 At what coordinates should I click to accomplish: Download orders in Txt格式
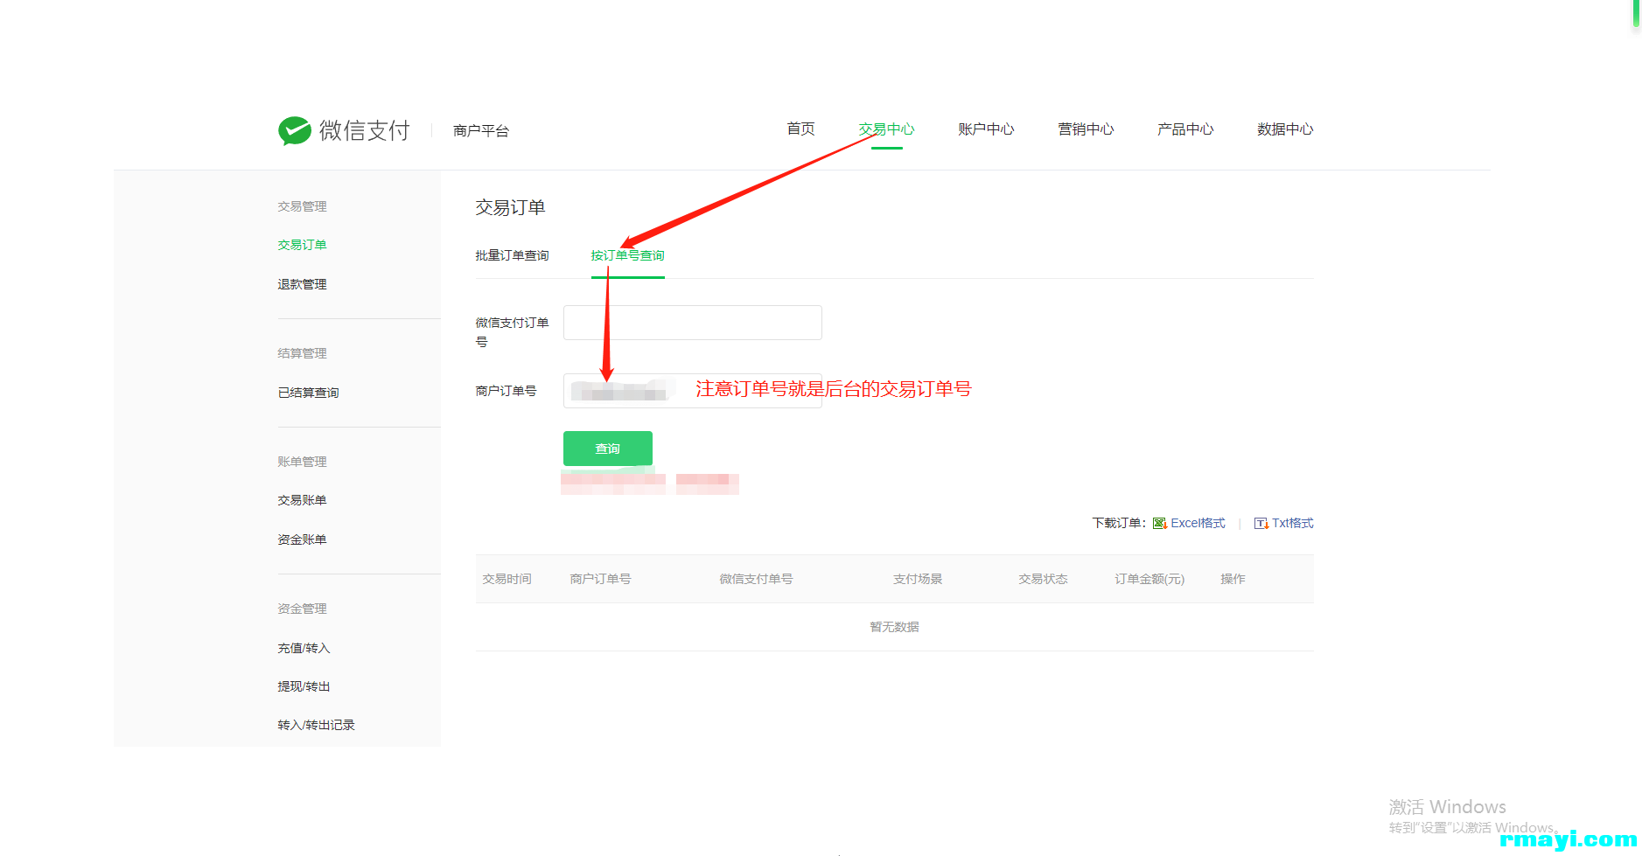1292,523
